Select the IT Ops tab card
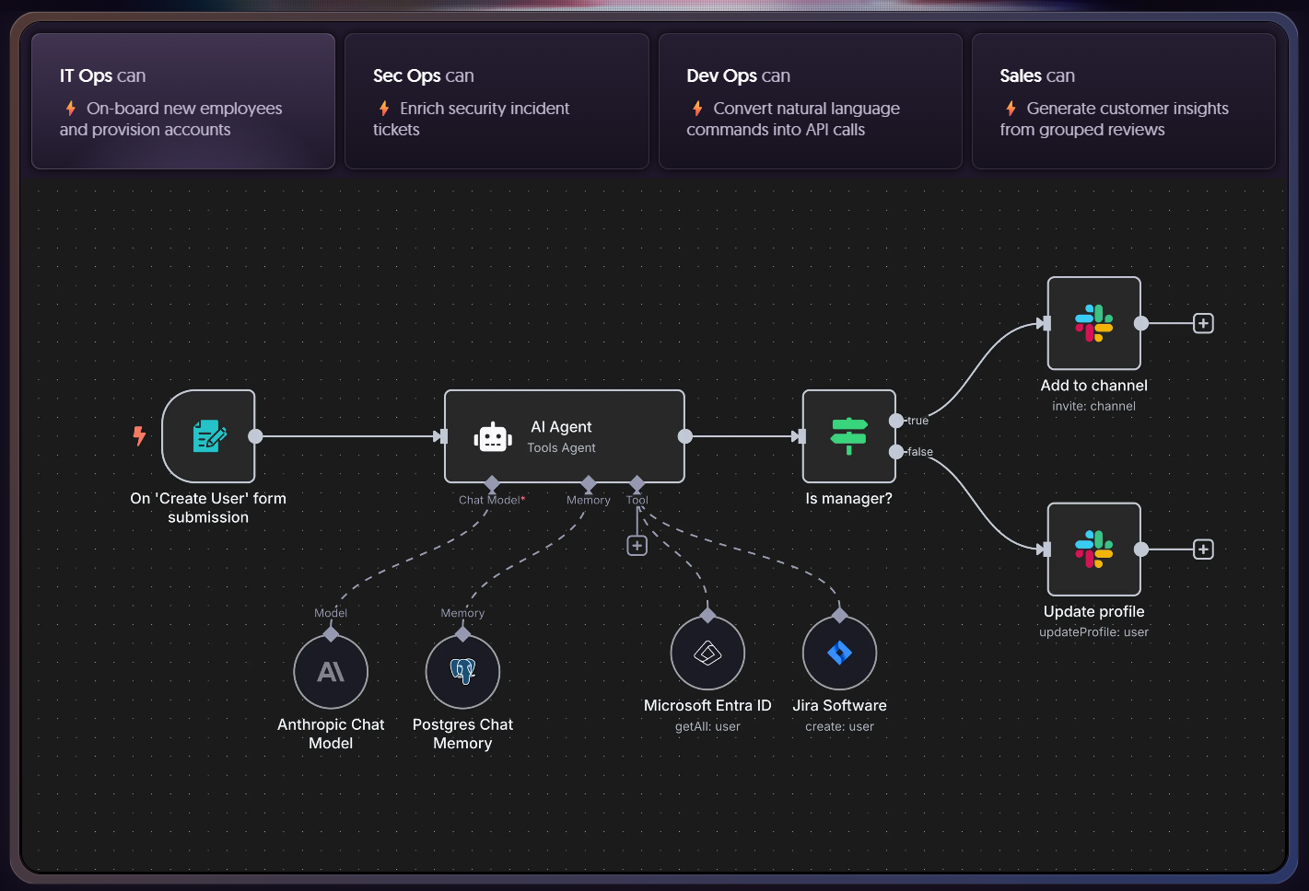Image resolution: width=1309 pixels, height=891 pixels. (183, 101)
